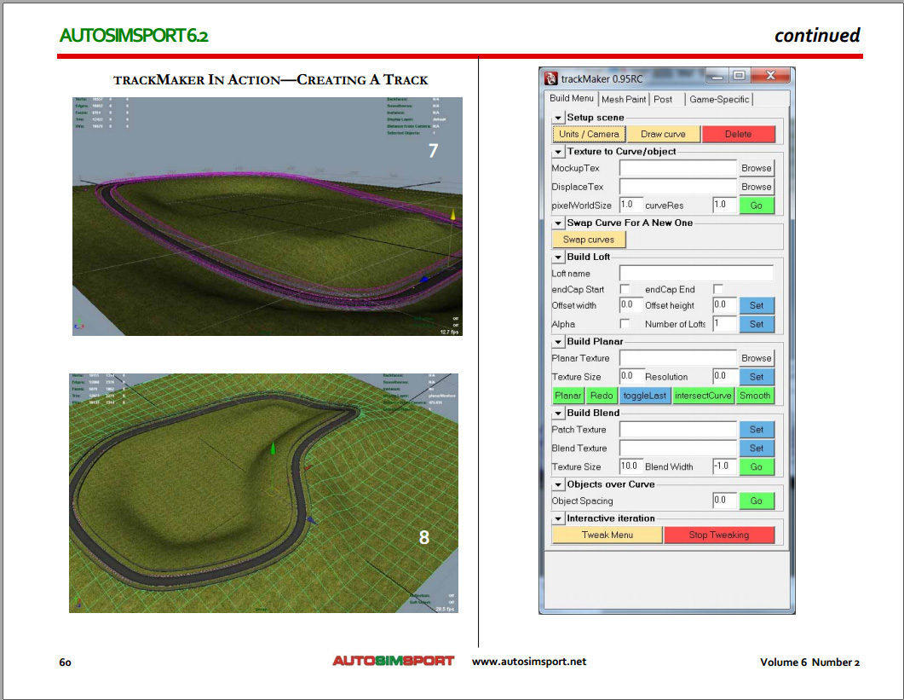Image resolution: width=904 pixels, height=700 pixels.
Task: Minimize the trackMaker window
Action: click(717, 76)
